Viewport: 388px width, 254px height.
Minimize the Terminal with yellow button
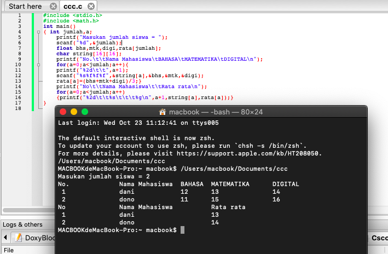tap(74, 112)
